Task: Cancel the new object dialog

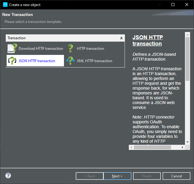Action: click(x=176, y=176)
